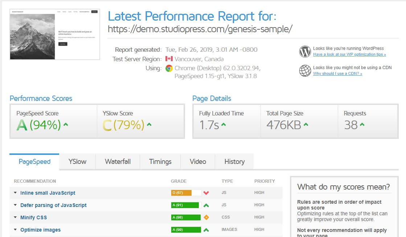This screenshot has height=237, width=406.
Task: Click the Chrome browser icon
Action: tap(169, 68)
